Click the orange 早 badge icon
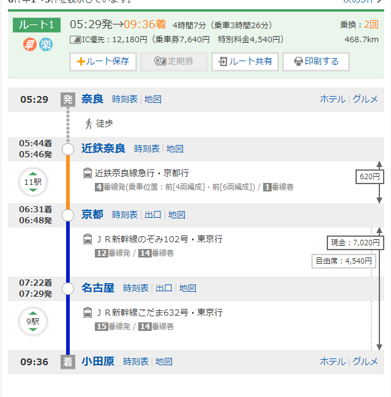The height and width of the screenshot is (397, 391). point(30,45)
